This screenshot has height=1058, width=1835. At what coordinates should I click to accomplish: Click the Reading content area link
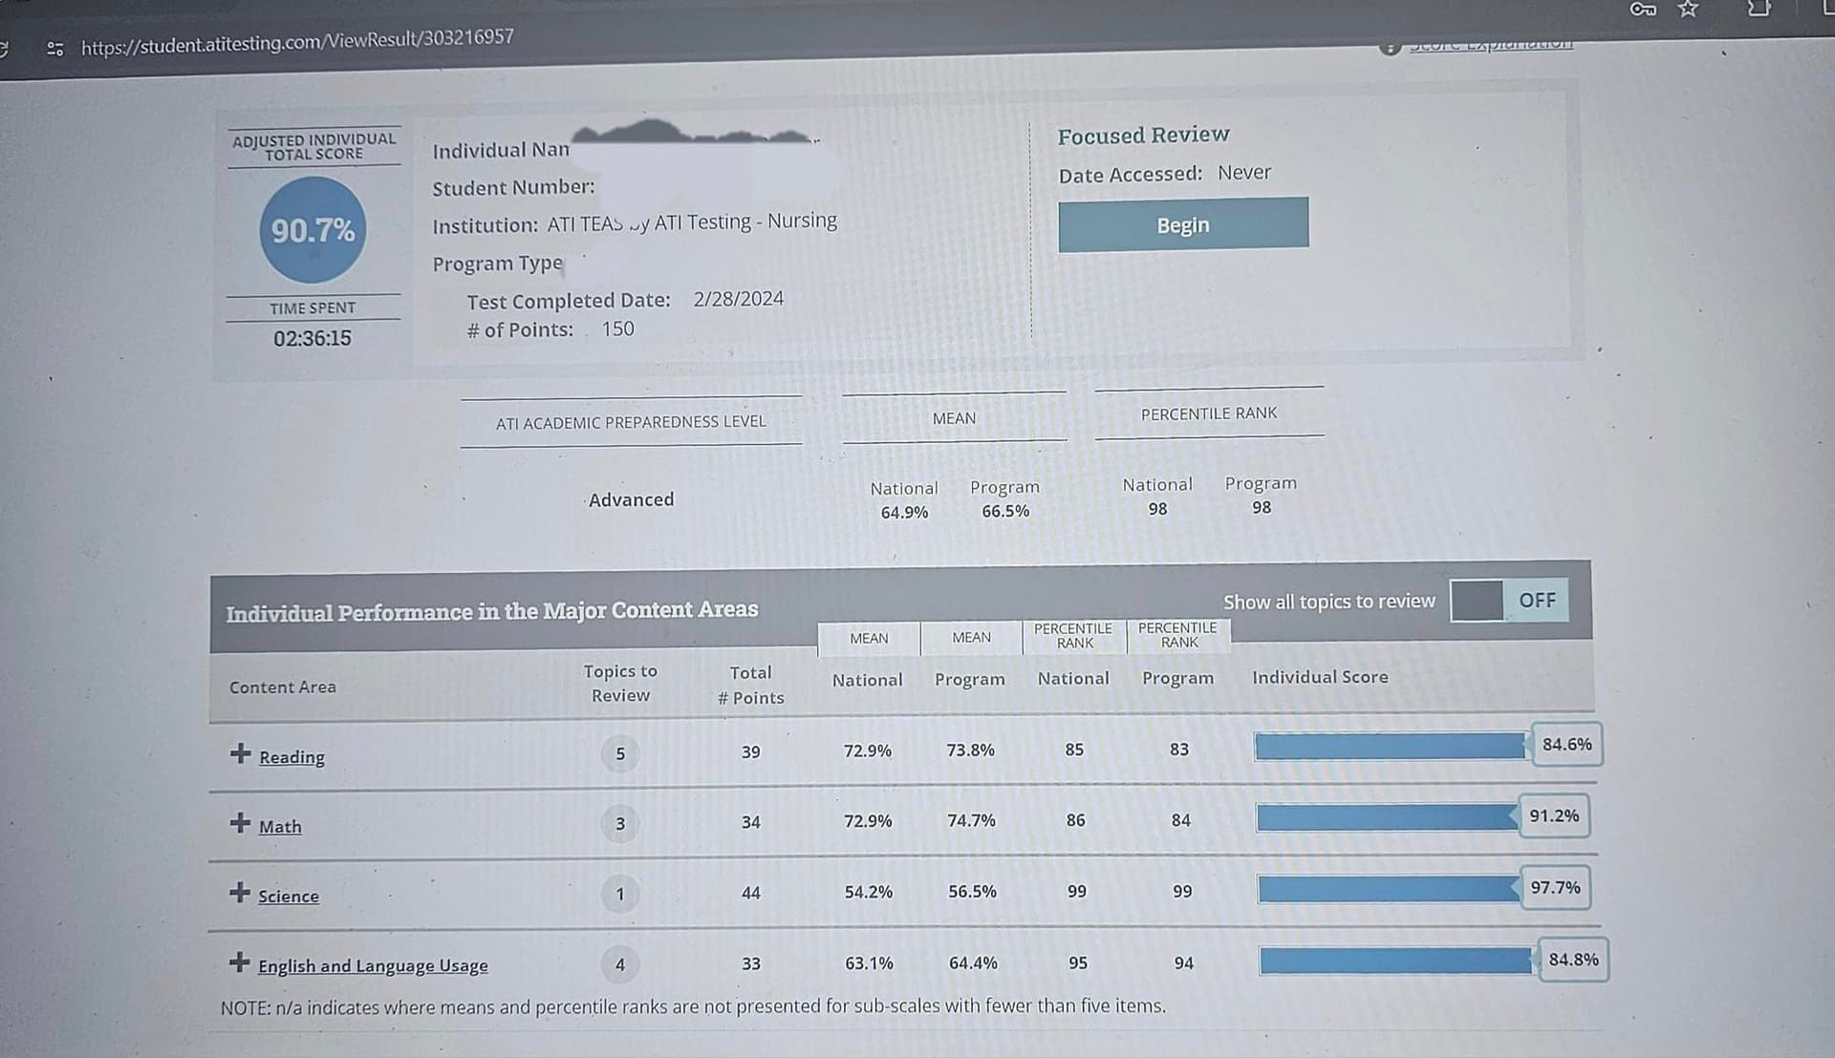click(291, 756)
